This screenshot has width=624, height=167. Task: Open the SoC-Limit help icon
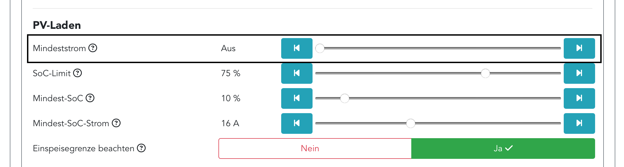point(78,73)
